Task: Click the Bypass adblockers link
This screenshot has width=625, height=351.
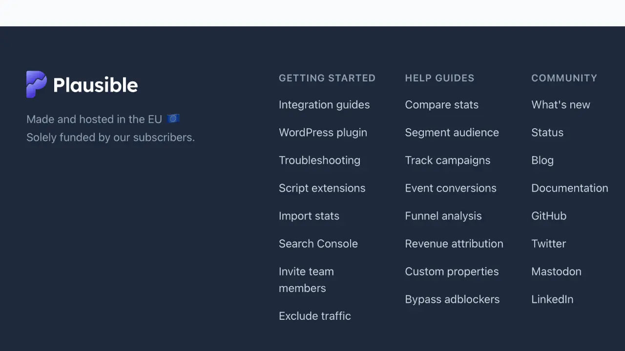Action: (x=452, y=299)
